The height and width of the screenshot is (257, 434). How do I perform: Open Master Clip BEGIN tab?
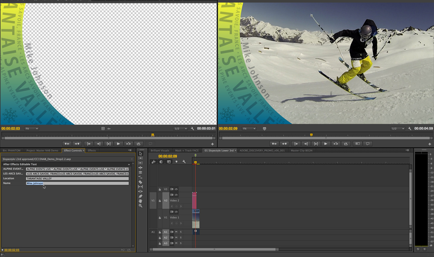[x=301, y=151]
